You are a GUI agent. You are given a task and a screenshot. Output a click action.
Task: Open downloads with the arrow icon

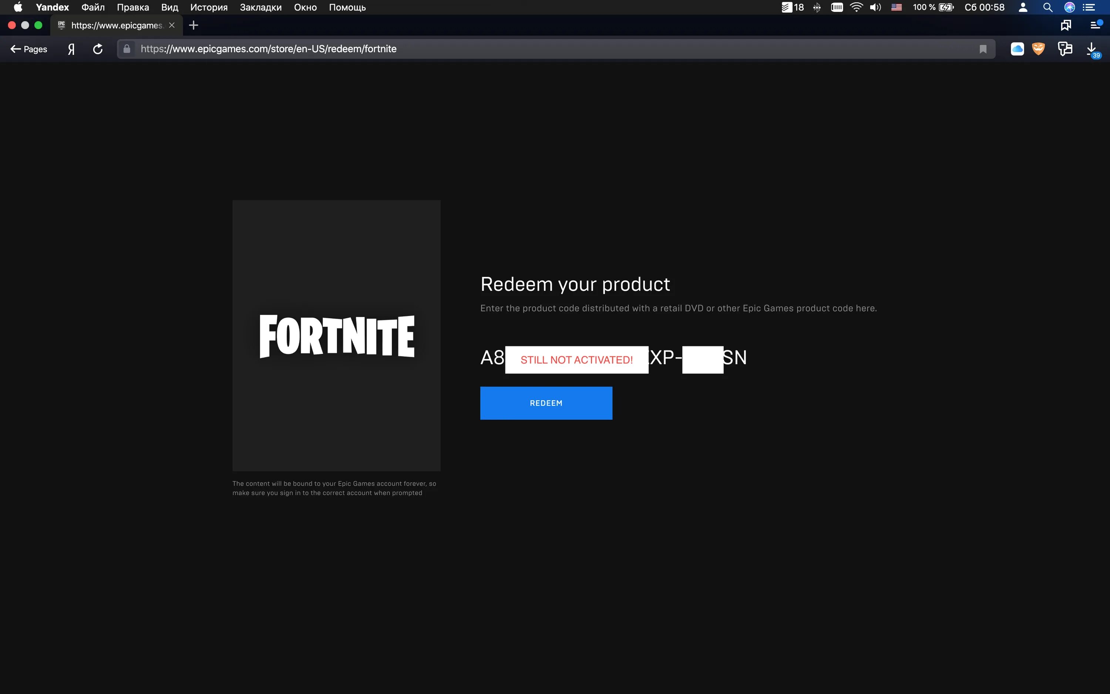pos(1091,48)
